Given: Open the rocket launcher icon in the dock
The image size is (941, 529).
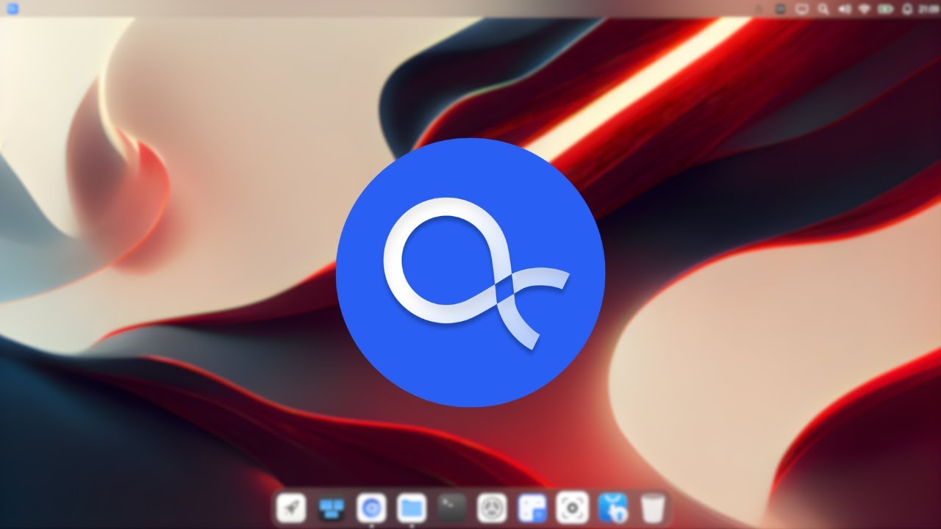Looking at the screenshot, I should pyautogui.click(x=291, y=507).
